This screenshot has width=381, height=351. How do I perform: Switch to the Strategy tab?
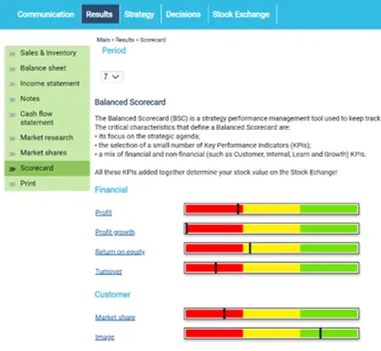(x=139, y=14)
